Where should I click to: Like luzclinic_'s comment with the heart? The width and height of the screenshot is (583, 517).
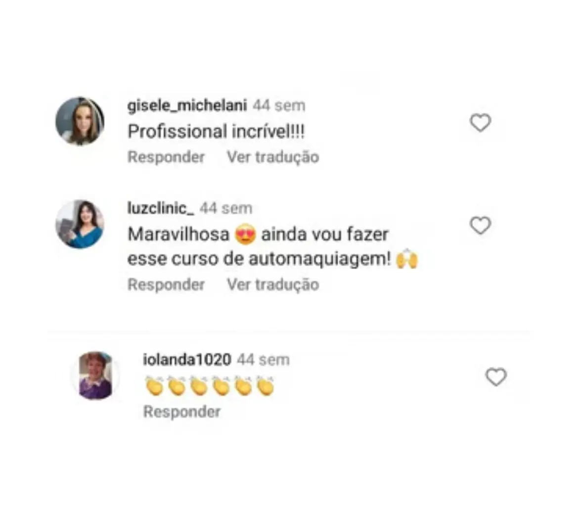coord(480,226)
